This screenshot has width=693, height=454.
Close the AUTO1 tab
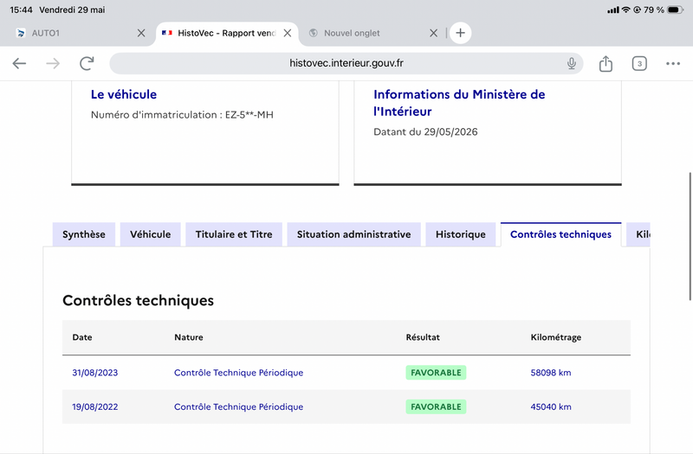click(141, 33)
